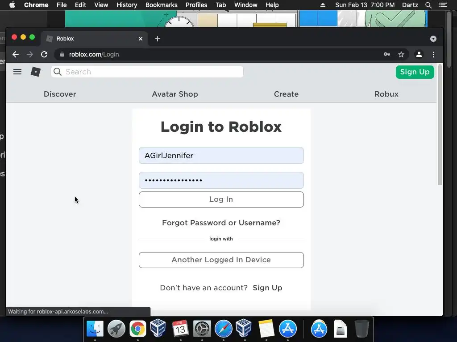Open Finder from the Dock

95,329
